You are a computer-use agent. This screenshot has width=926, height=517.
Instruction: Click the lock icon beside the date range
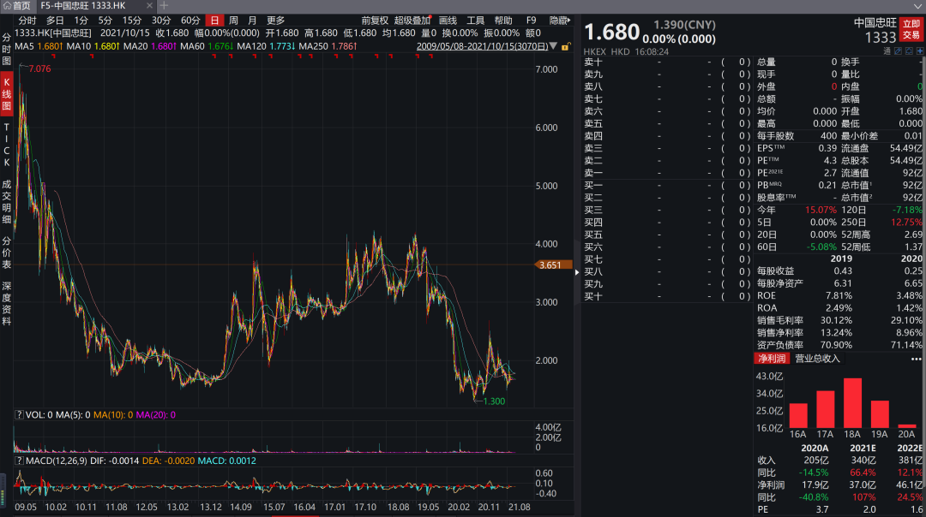coord(564,45)
